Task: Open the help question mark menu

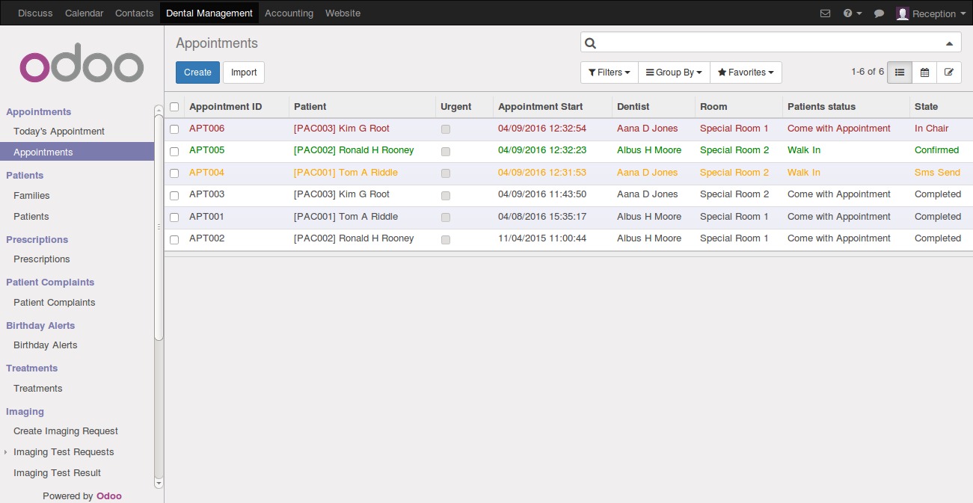Action: click(x=852, y=13)
